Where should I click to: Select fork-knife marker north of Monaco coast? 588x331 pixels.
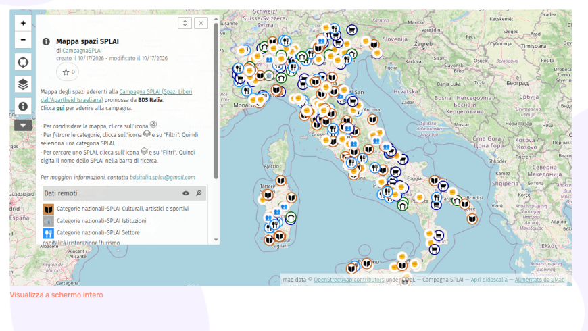click(x=247, y=91)
